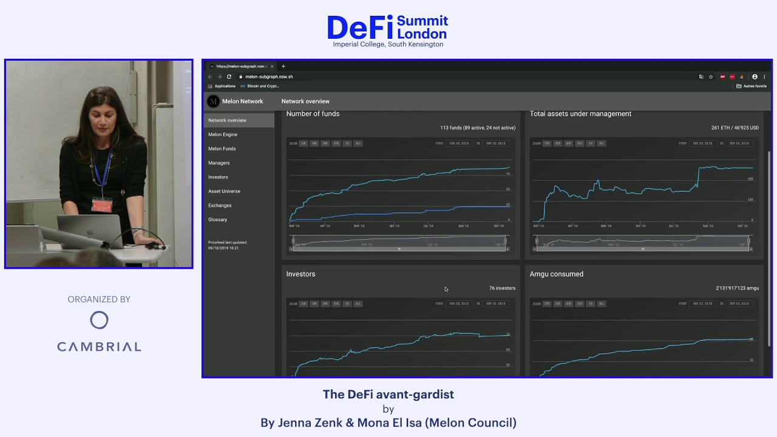Set Investors chart zoom to All
Screen dimensions: 777x437
pos(358,303)
